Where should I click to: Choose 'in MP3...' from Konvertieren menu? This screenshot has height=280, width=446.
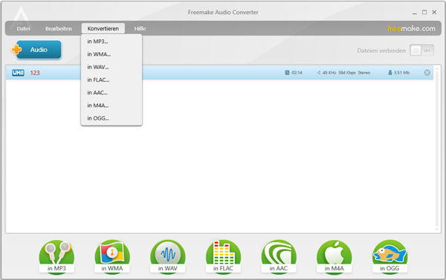tap(111, 42)
